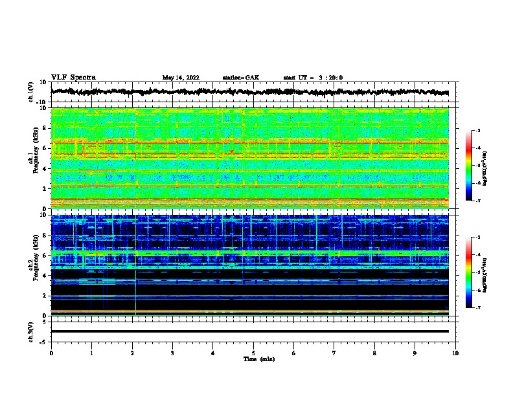Click the "8" kHz tick of ch.2 spectrogram

coord(45,236)
